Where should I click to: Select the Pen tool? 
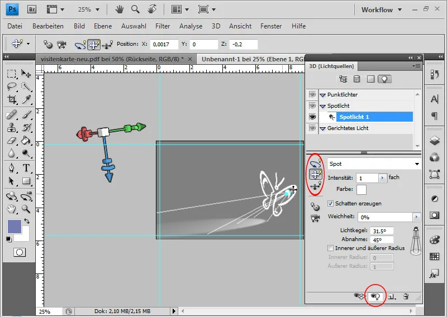click(11, 168)
